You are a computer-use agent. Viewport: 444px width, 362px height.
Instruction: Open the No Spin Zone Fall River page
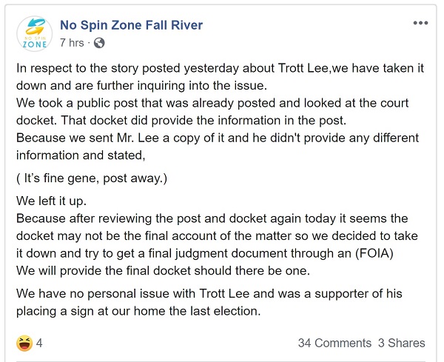coord(132,25)
